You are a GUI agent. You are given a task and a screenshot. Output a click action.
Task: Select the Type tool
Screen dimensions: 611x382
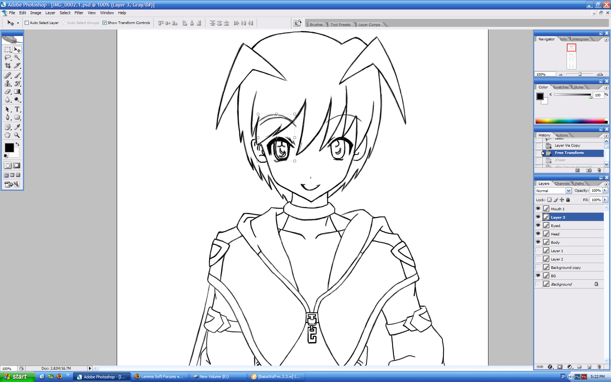coord(17,109)
